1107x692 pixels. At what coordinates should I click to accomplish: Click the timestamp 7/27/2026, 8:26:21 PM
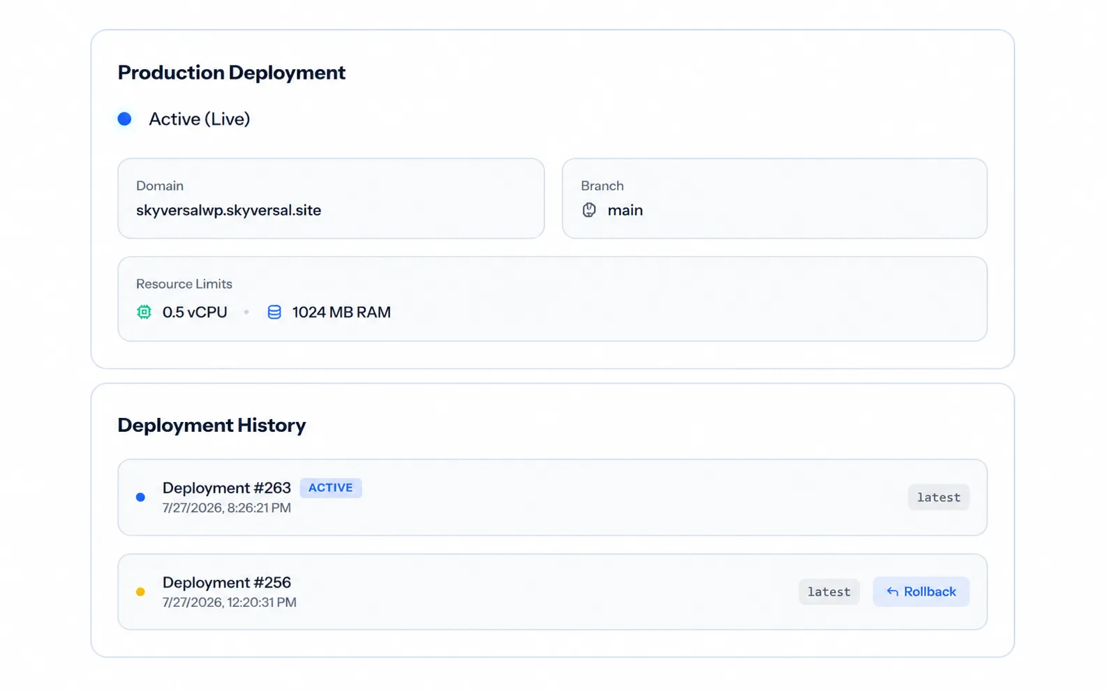pyautogui.click(x=227, y=508)
